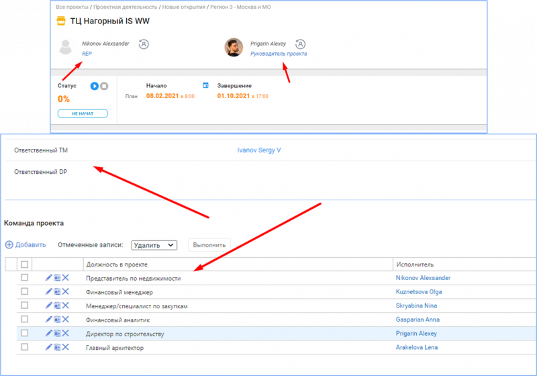Click the НЕ НАЧАТ status badge
The height and width of the screenshot is (376, 537).
(x=83, y=114)
